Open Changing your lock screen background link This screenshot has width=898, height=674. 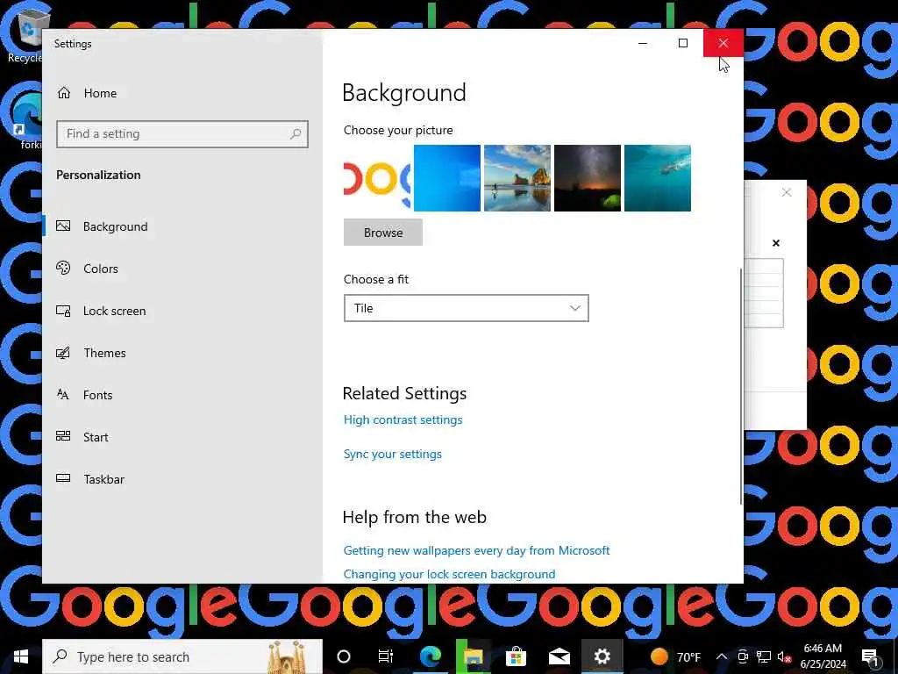449,574
